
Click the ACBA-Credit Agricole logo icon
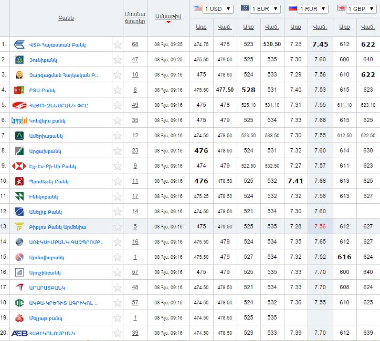point(19,303)
